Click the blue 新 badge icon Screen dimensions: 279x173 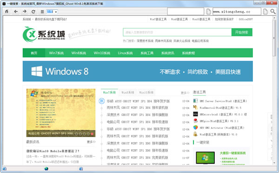point(101,101)
